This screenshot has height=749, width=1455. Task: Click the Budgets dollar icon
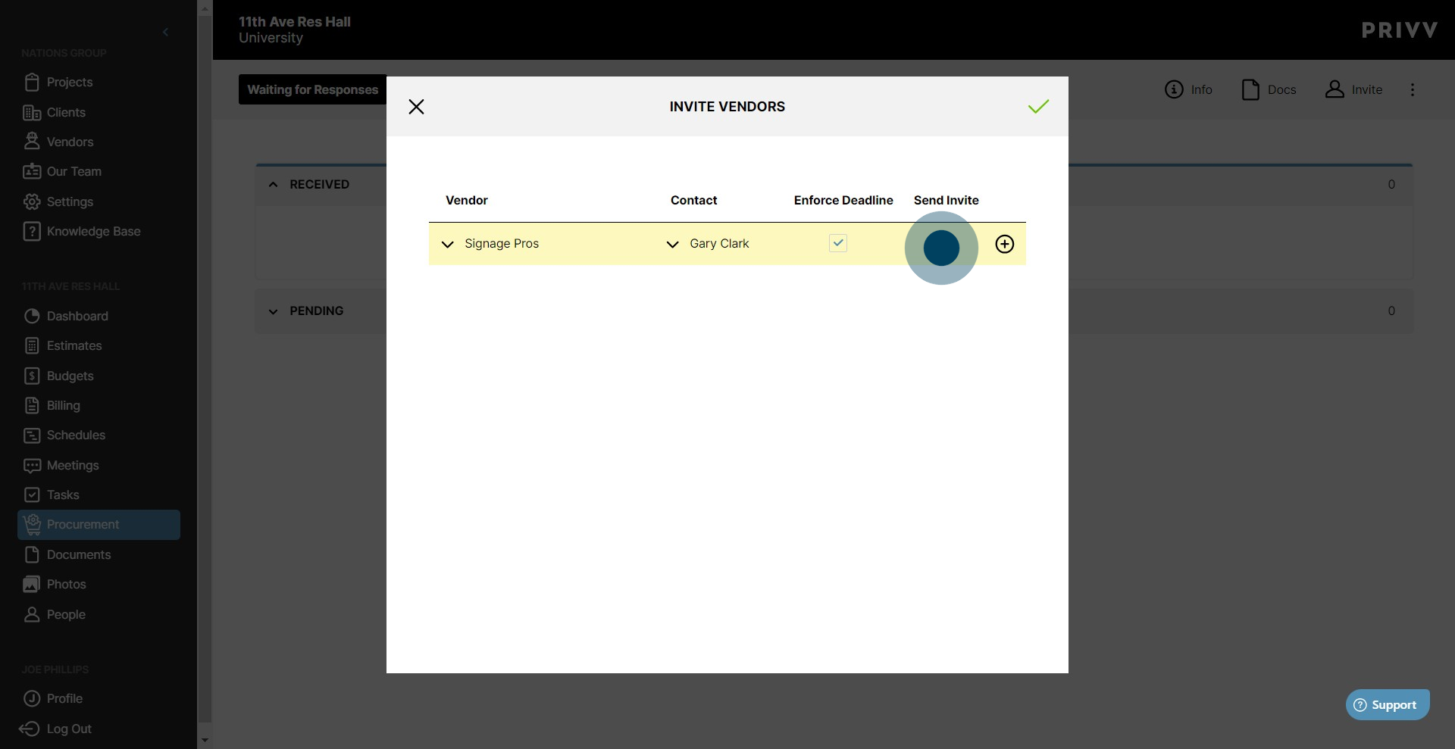coord(32,376)
